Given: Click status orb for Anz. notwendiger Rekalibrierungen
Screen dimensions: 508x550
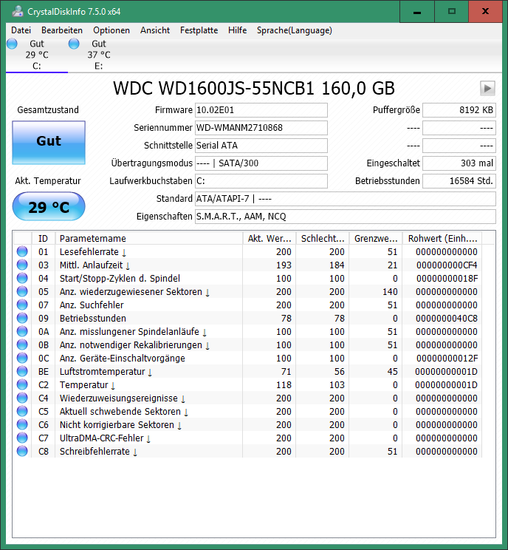Looking at the screenshot, I should pos(22,344).
